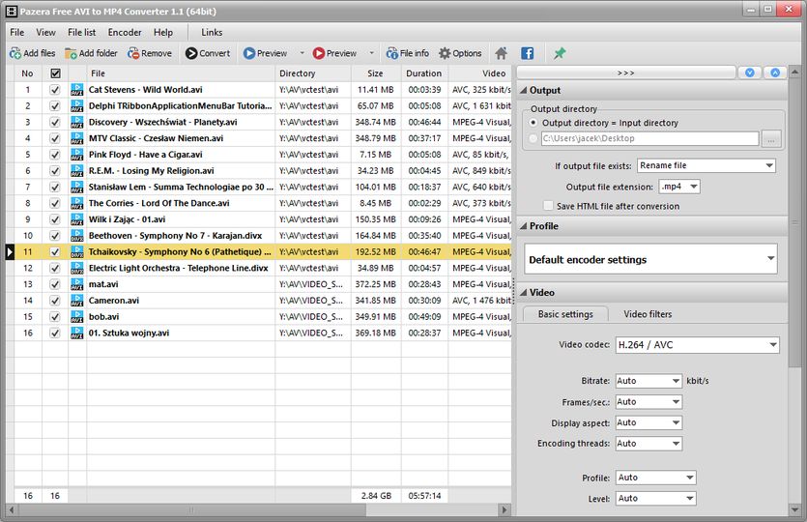Select Output directory = Input directory radio
This screenshot has width=807, height=522.
click(533, 123)
